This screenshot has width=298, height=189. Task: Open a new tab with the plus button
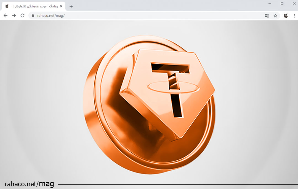71,6
